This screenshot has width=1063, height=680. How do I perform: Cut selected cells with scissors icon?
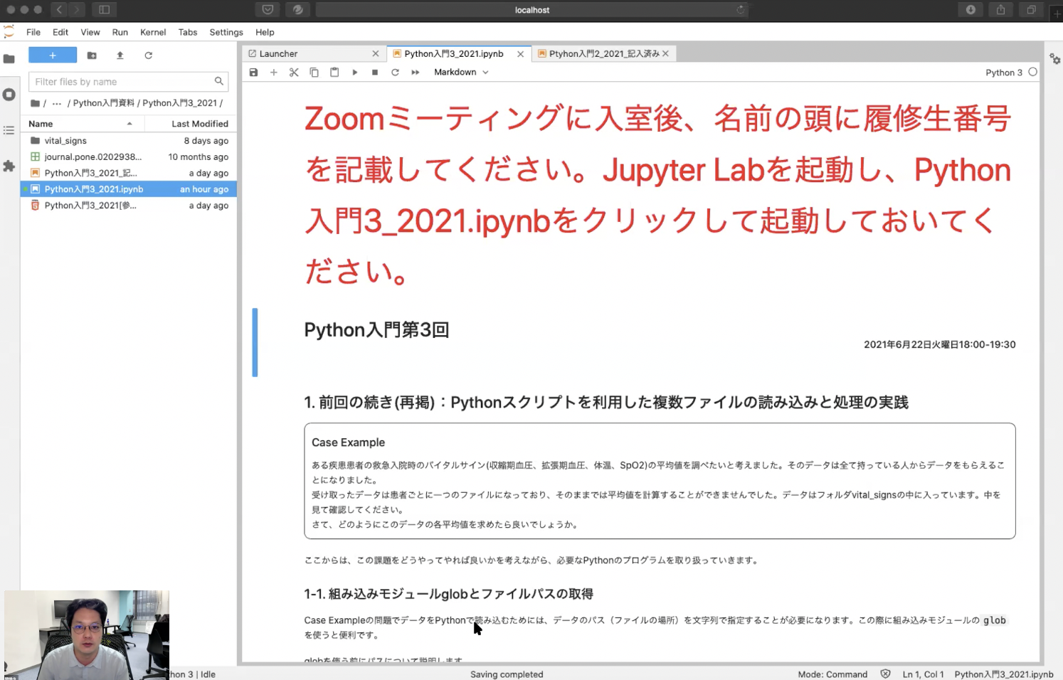point(294,73)
